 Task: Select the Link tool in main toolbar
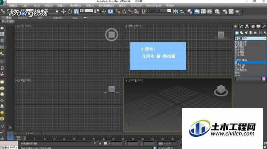tap(3, 11)
